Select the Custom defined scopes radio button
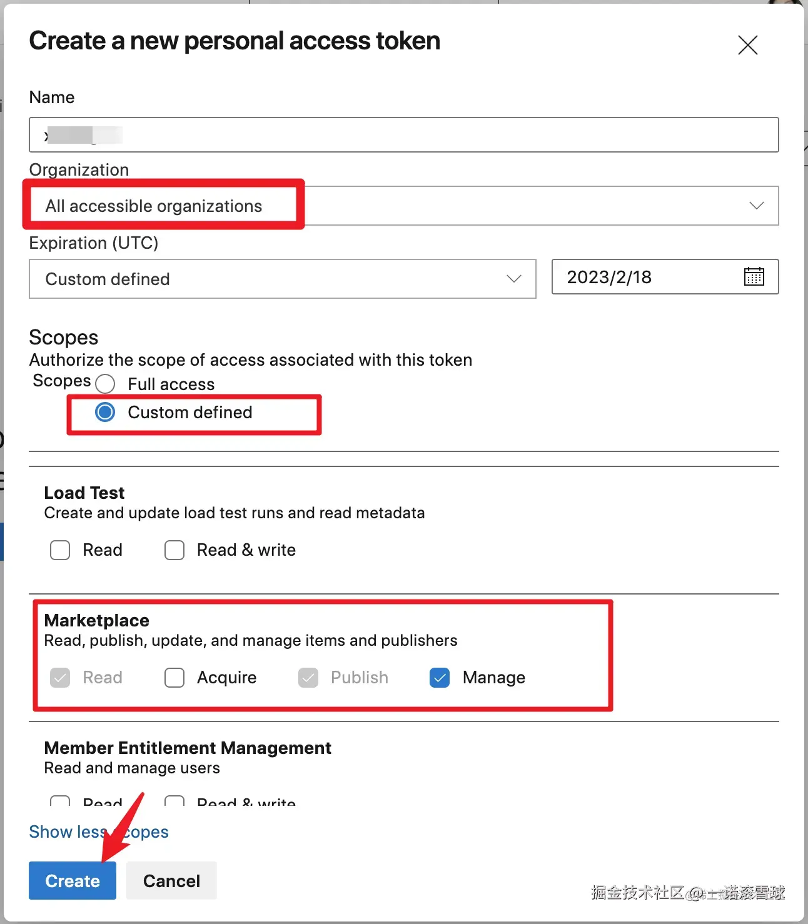This screenshot has height=924, width=808. click(x=105, y=413)
